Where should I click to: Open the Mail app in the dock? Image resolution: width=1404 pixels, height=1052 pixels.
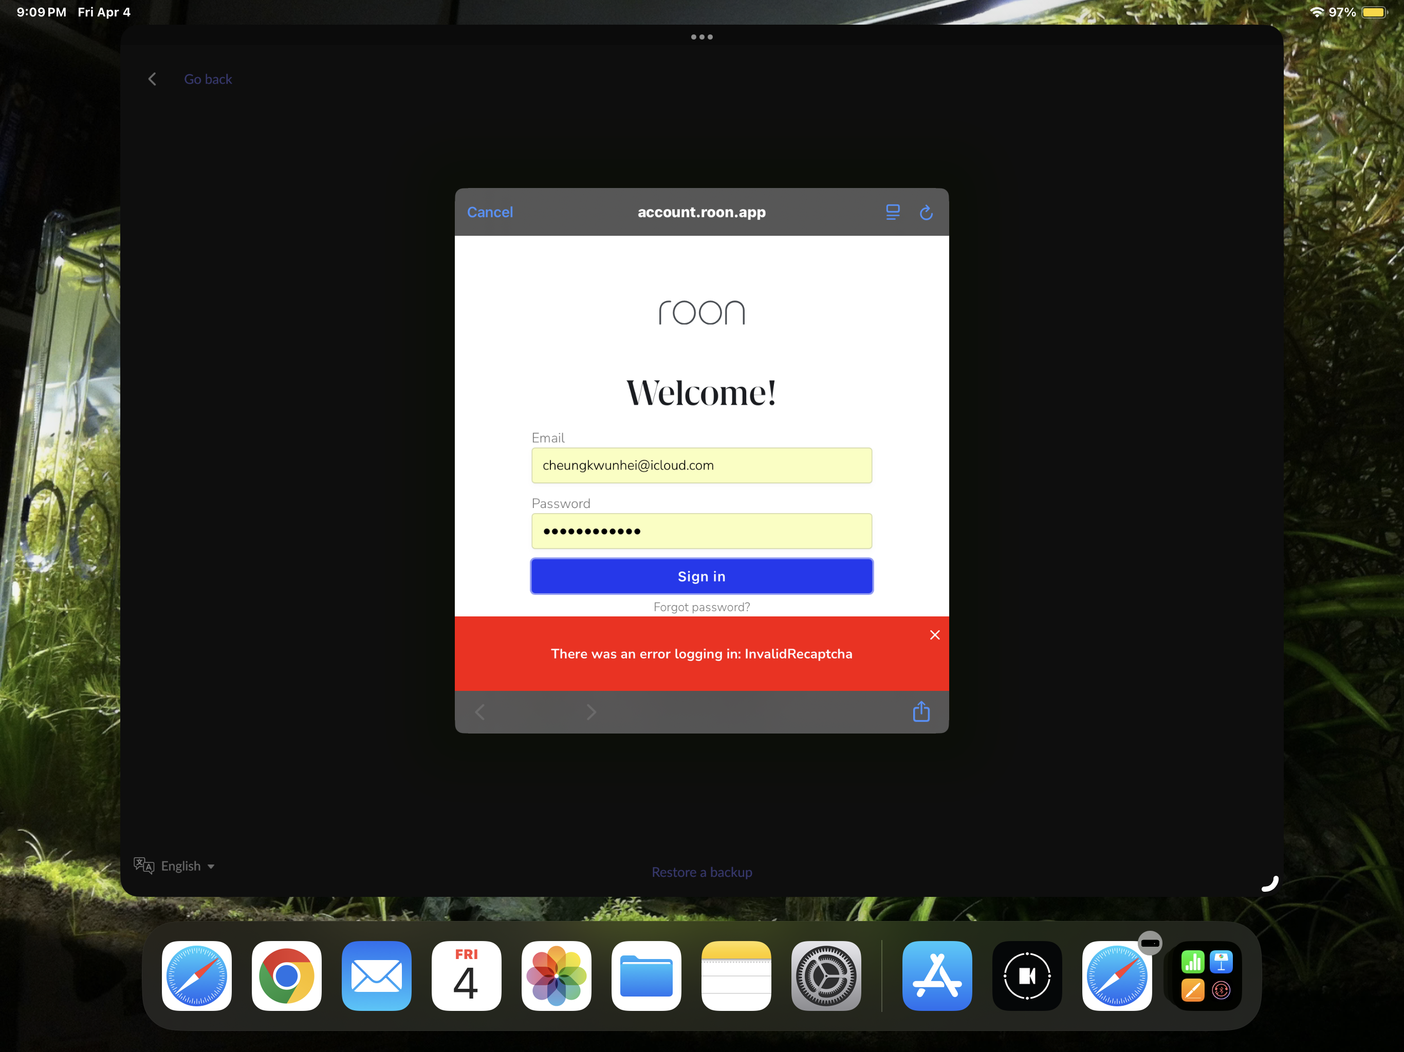pyautogui.click(x=376, y=976)
